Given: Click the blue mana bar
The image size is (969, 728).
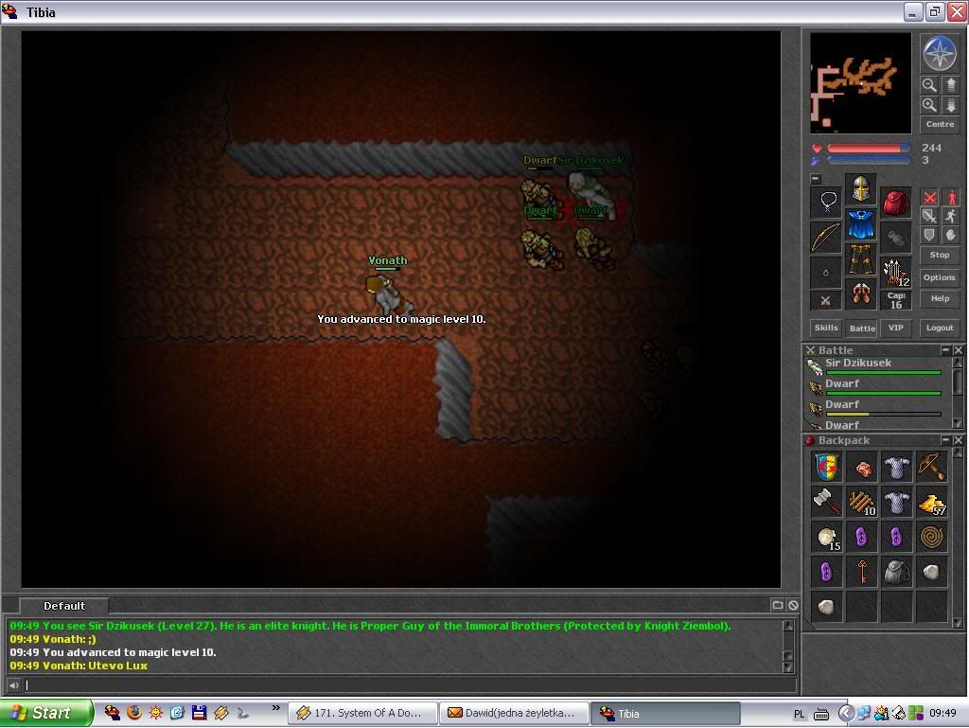Looking at the screenshot, I should [x=869, y=161].
